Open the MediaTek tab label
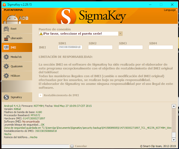This screenshot has width=179, height=149. tap(16, 57)
